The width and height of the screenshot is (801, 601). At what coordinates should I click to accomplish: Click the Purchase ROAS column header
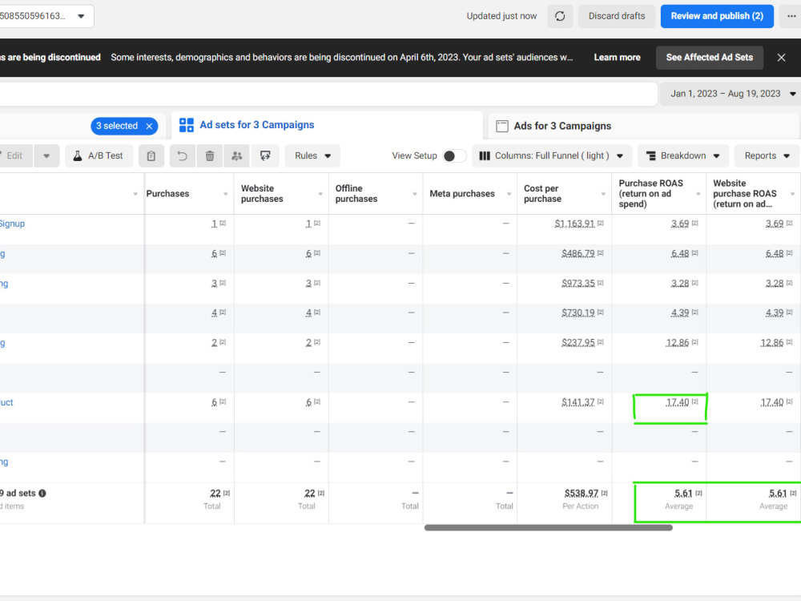(650, 194)
